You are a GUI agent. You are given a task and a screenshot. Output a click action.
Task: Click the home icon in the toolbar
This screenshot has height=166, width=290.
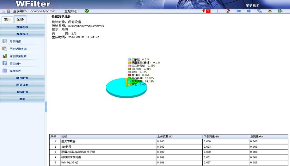pos(228,11)
